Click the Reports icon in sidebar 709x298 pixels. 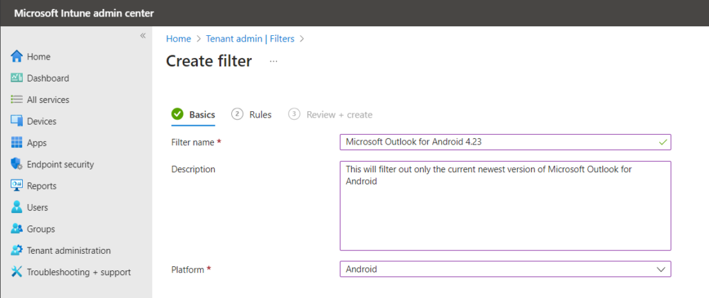(17, 185)
